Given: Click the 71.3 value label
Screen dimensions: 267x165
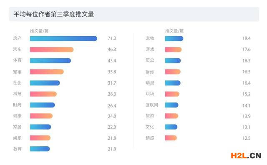Looking at the screenshot, I should [112, 38].
